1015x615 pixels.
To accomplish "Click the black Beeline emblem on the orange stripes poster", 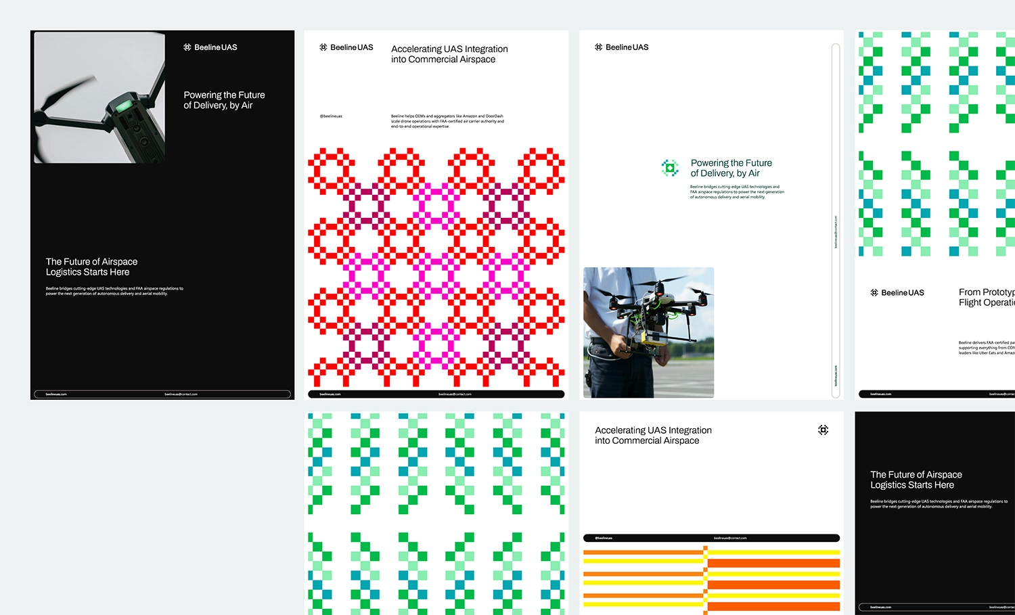I will tap(824, 430).
